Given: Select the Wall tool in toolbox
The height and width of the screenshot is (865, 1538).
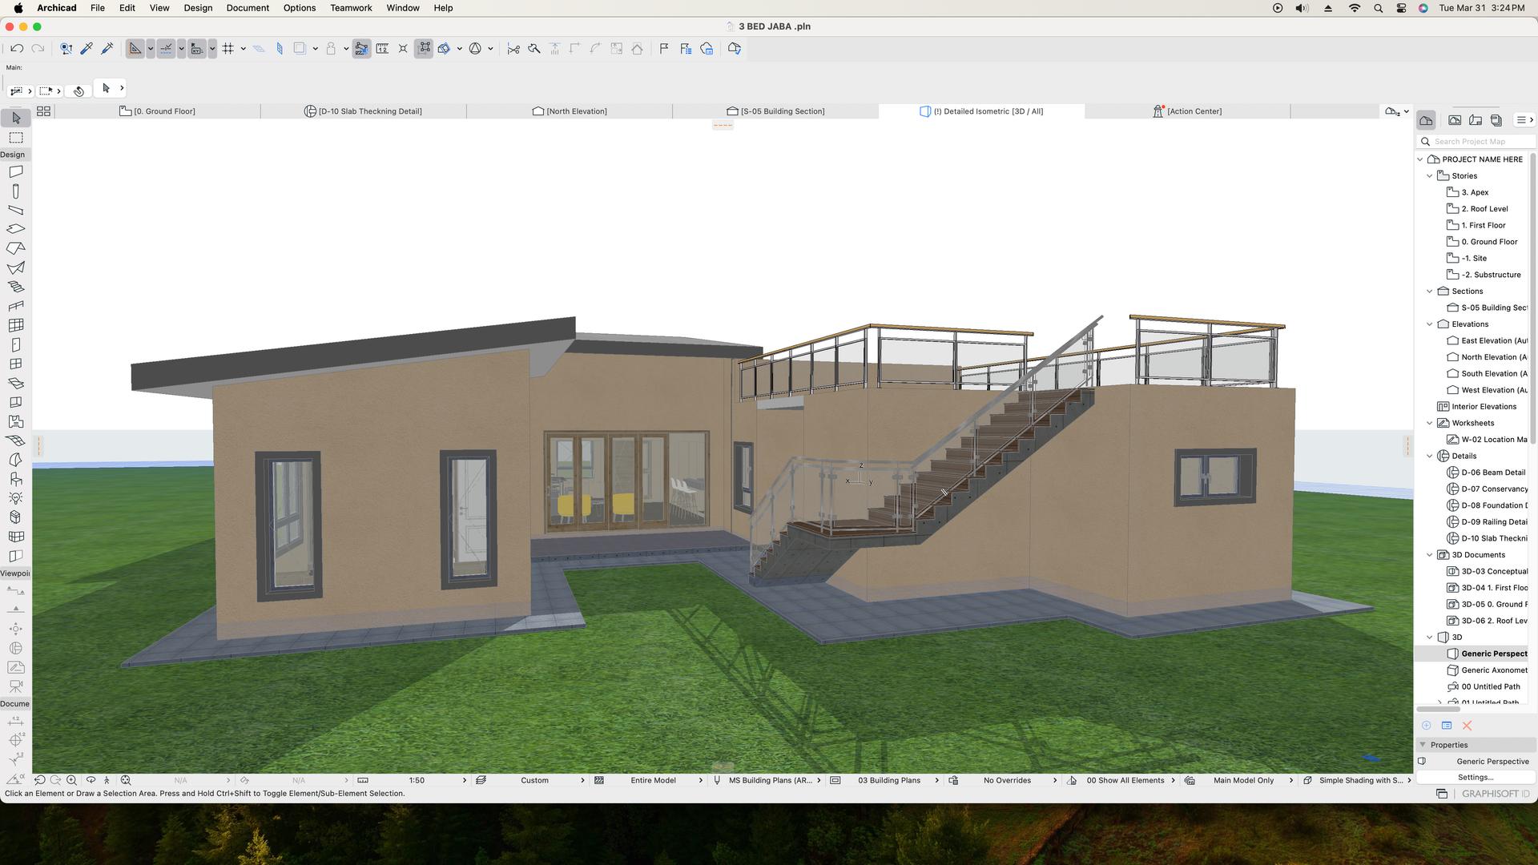Looking at the screenshot, I should click(x=15, y=172).
